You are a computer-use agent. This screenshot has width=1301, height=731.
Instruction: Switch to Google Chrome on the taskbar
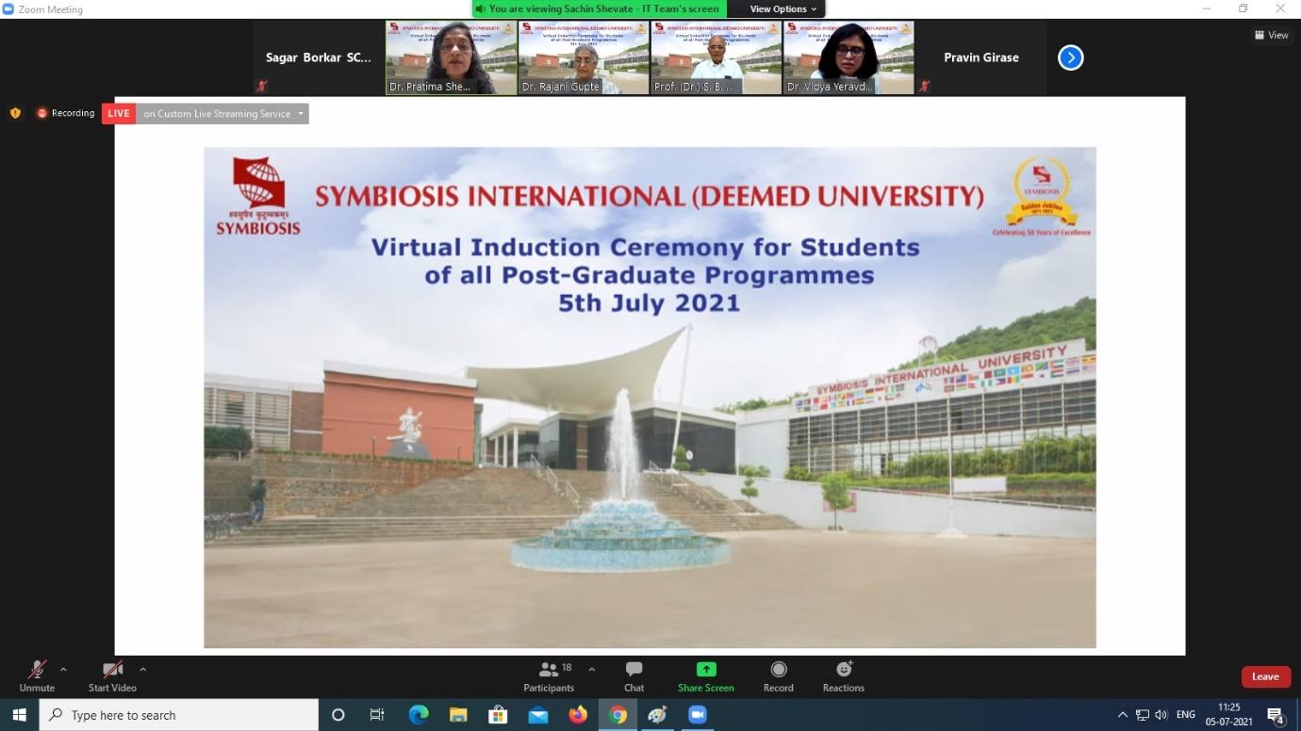(618, 715)
